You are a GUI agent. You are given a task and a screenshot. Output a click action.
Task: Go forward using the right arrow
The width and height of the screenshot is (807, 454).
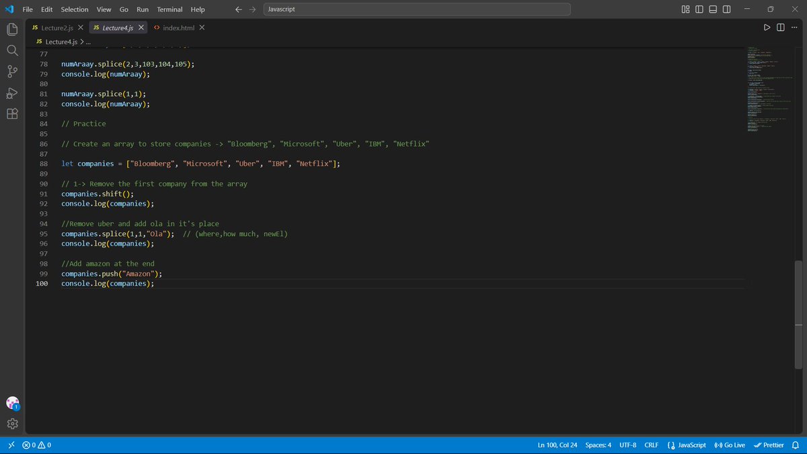point(252,9)
